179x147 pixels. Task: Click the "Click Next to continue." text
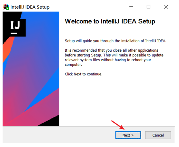84,74
